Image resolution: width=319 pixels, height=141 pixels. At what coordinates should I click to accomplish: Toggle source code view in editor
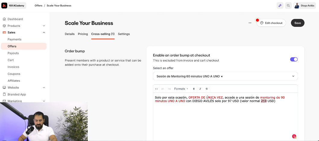click(x=156, y=89)
